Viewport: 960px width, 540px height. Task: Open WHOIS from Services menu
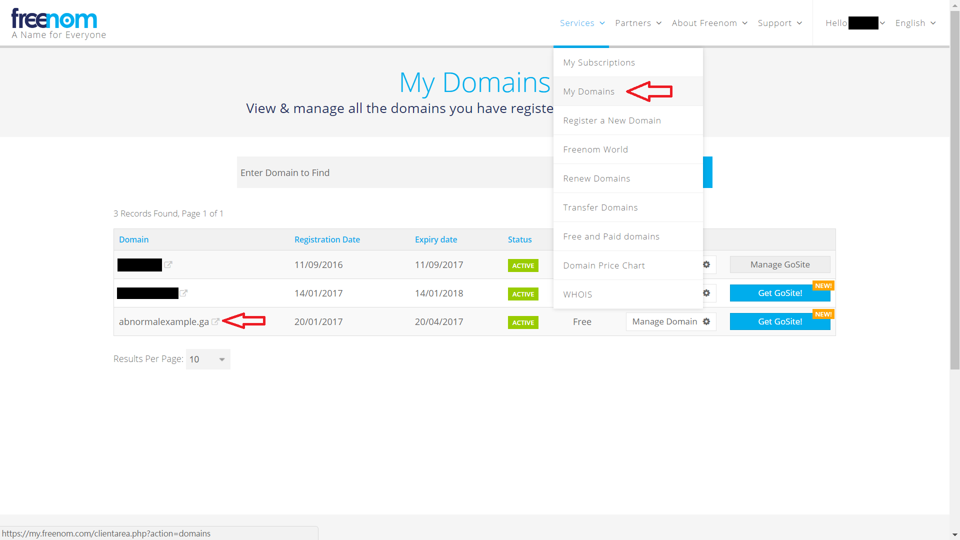[x=577, y=294]
